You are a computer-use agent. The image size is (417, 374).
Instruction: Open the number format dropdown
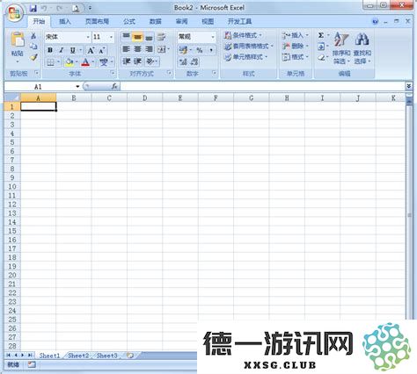(213, 37)
